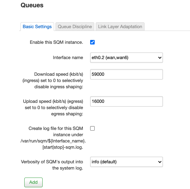Click the chevron arrow on eth0.2 selector
Screen dimensions: 190x189
click(x=160, y=58)
